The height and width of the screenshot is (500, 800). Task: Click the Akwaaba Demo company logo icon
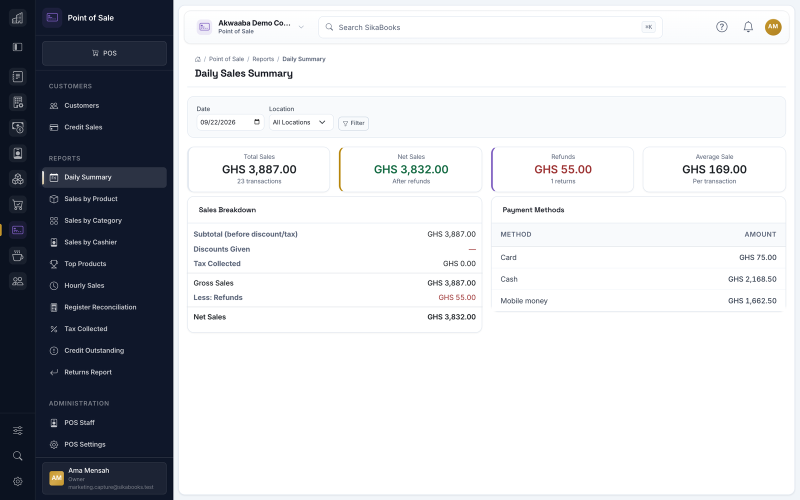(204, 27)
